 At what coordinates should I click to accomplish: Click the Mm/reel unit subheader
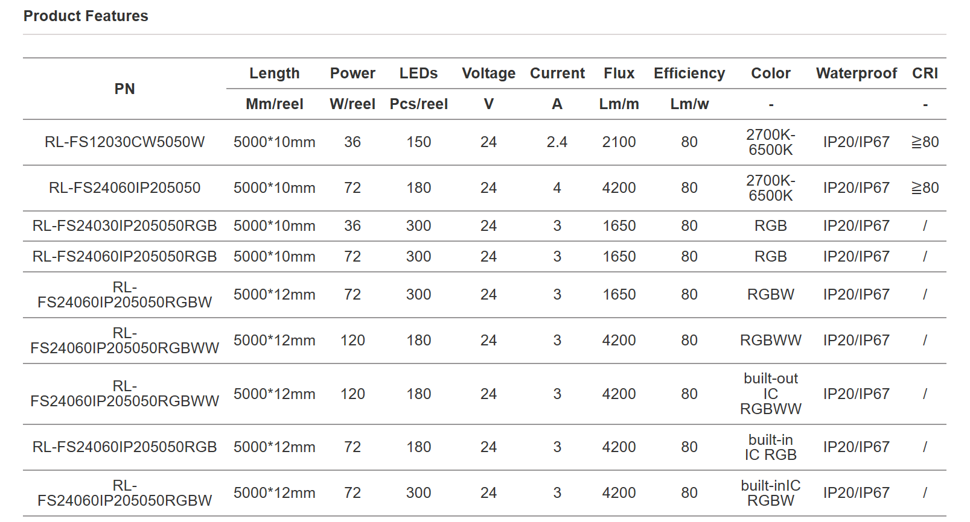point(274,104)
